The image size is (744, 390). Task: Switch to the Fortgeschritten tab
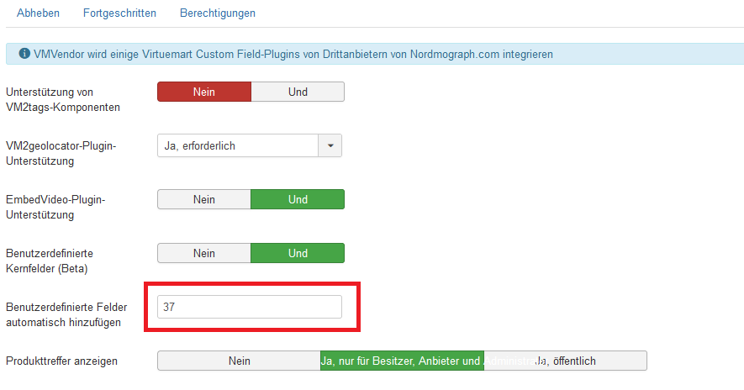[119, 13]
